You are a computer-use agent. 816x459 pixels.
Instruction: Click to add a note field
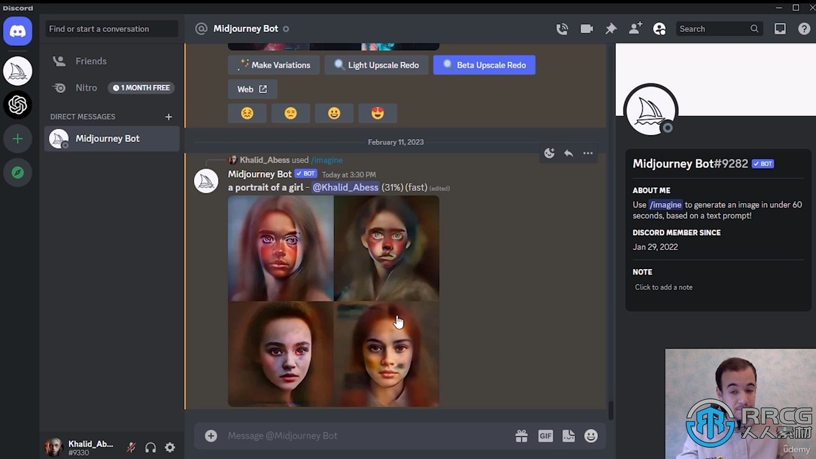point(718,288)
